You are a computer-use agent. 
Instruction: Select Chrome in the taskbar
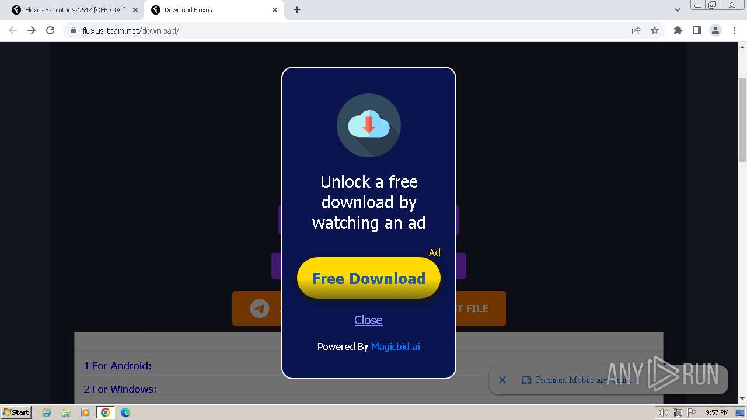[x=106, y=412]
